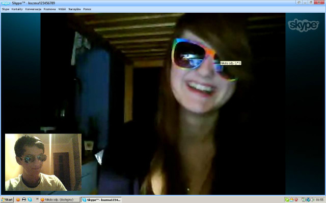Click the system clock showing 01:55

[320, 200]
